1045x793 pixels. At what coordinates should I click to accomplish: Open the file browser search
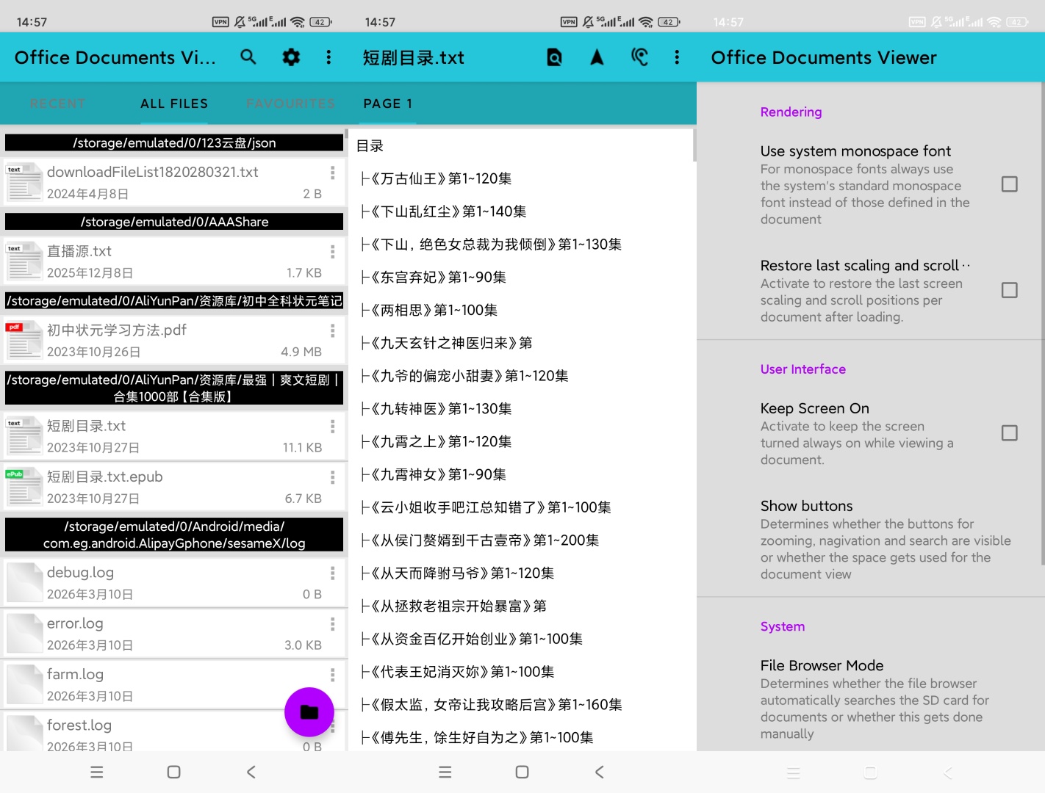tap(248, 57)
